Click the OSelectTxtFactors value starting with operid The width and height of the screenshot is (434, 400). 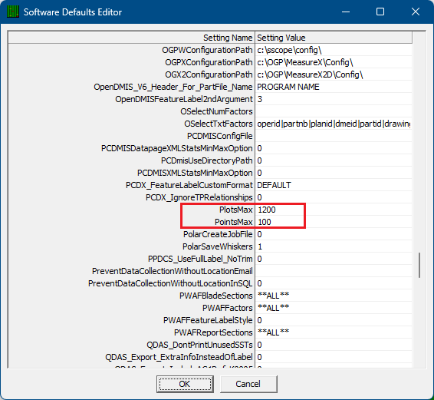pyautogui.click(x=334, y=124)
